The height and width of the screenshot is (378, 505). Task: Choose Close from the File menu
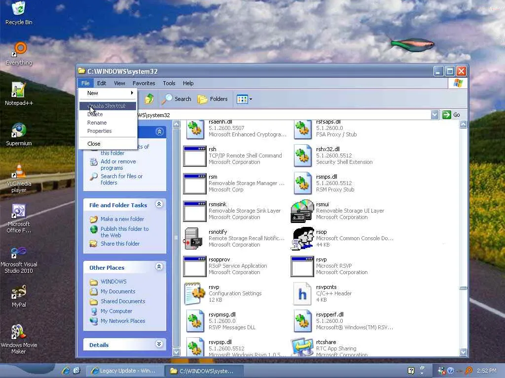pos(108,144)
